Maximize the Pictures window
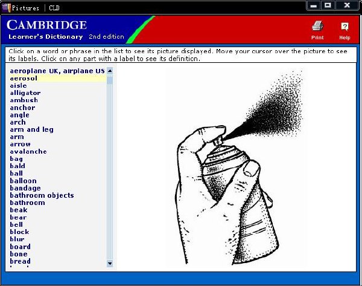This screenshot has width=362, height=286. [x=328, y=5]
